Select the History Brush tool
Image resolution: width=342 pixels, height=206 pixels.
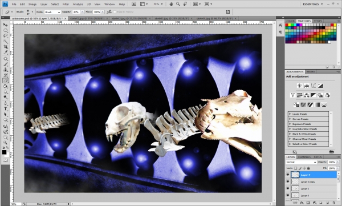tap(5, 75)
